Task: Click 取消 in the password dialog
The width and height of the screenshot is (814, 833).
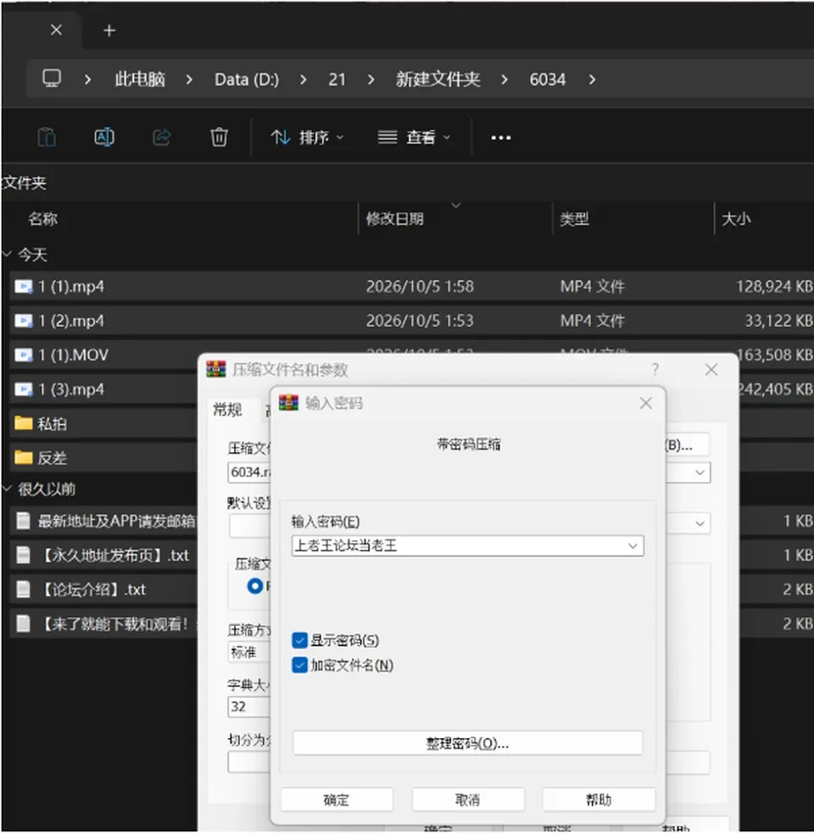Action: coord(468,800)
